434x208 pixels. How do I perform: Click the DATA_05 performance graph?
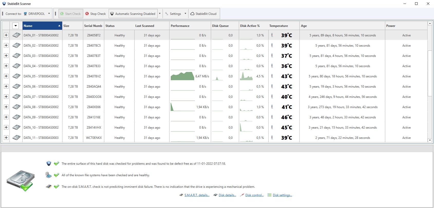[x=182, y=76]
